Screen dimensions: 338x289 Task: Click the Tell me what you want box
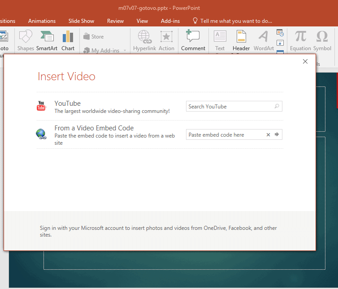point(232,21)
